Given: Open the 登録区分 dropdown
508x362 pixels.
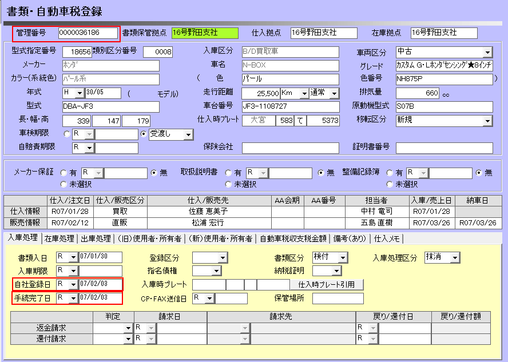Looking at the screenshot, I should pyautogui.click(x=223, y=258).
